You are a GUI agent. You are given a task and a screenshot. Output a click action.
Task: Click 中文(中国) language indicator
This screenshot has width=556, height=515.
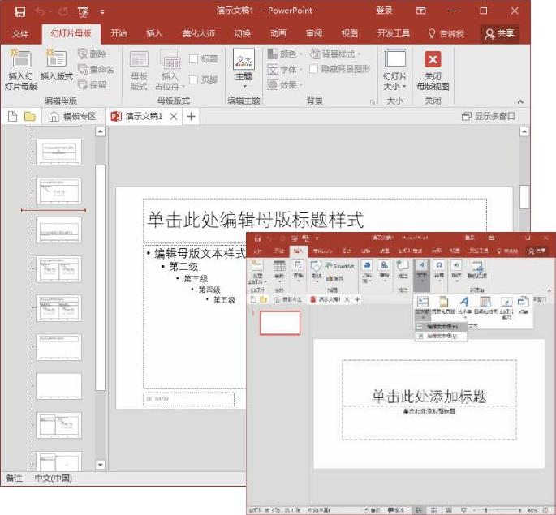point(53,479)
